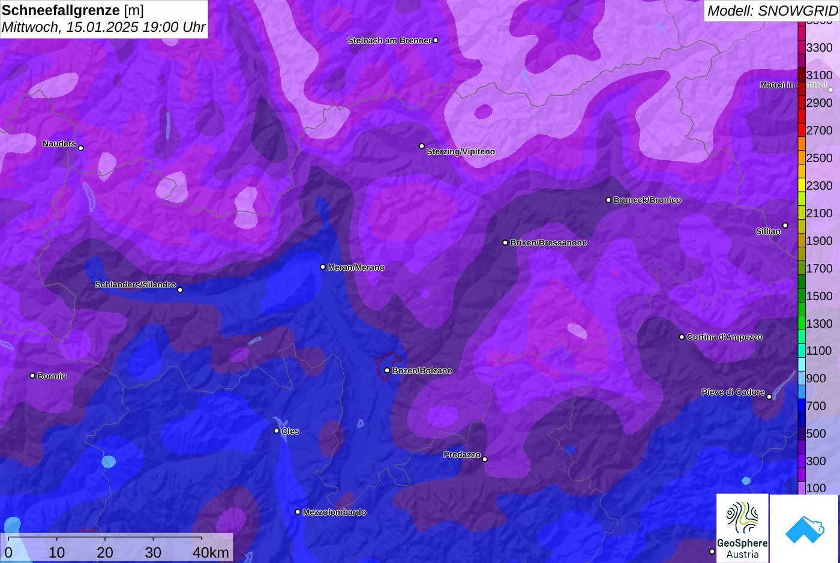
Task: Click the Matrei in Osttirol label
Action: coord(793,85)
